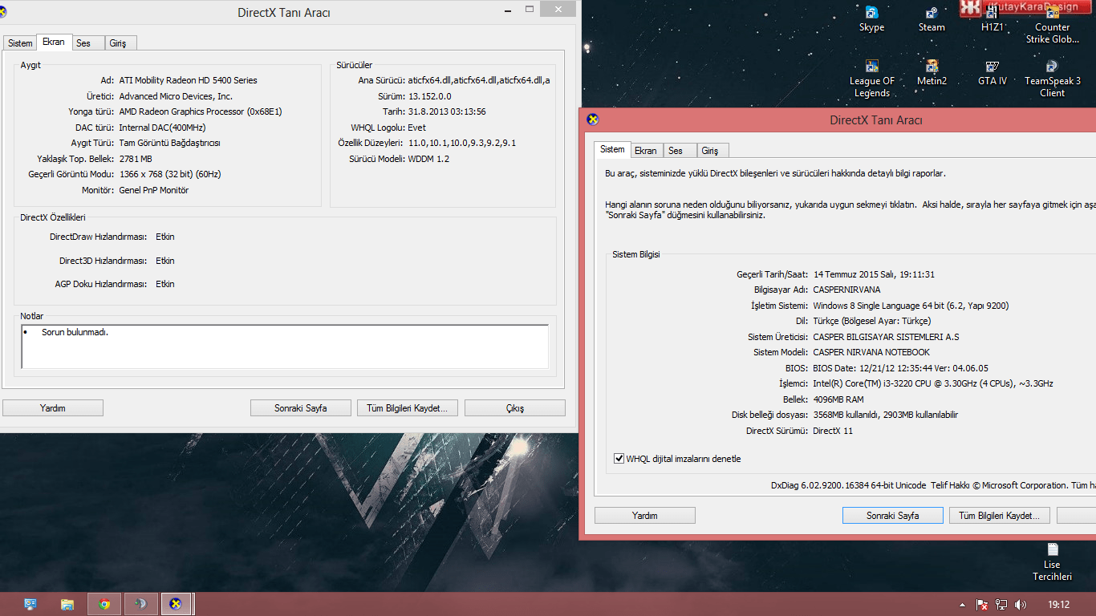Click Sonraki Sayfa in the left DirectX window
1096x616 pixels.
pos(301,408)
